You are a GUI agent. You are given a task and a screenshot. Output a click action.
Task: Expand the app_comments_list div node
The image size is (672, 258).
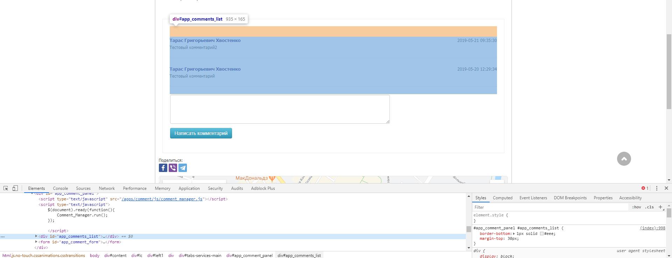point(36,236)
